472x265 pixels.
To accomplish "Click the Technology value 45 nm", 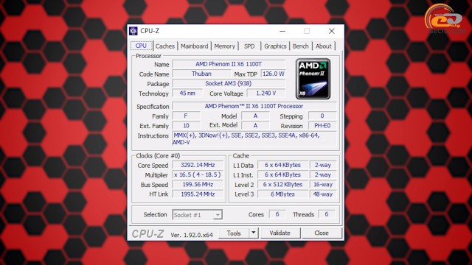I will (187, 93).
